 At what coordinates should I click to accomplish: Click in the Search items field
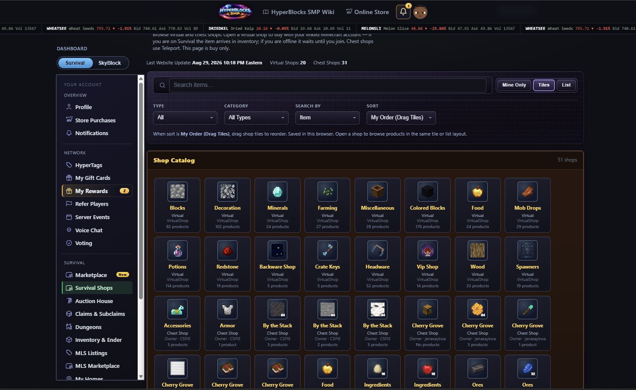pyautogui.click(x=327, y=85)
